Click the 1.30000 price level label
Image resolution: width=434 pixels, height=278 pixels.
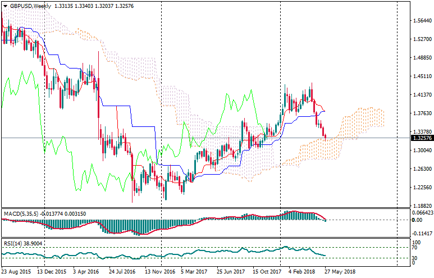click(421, 151)
